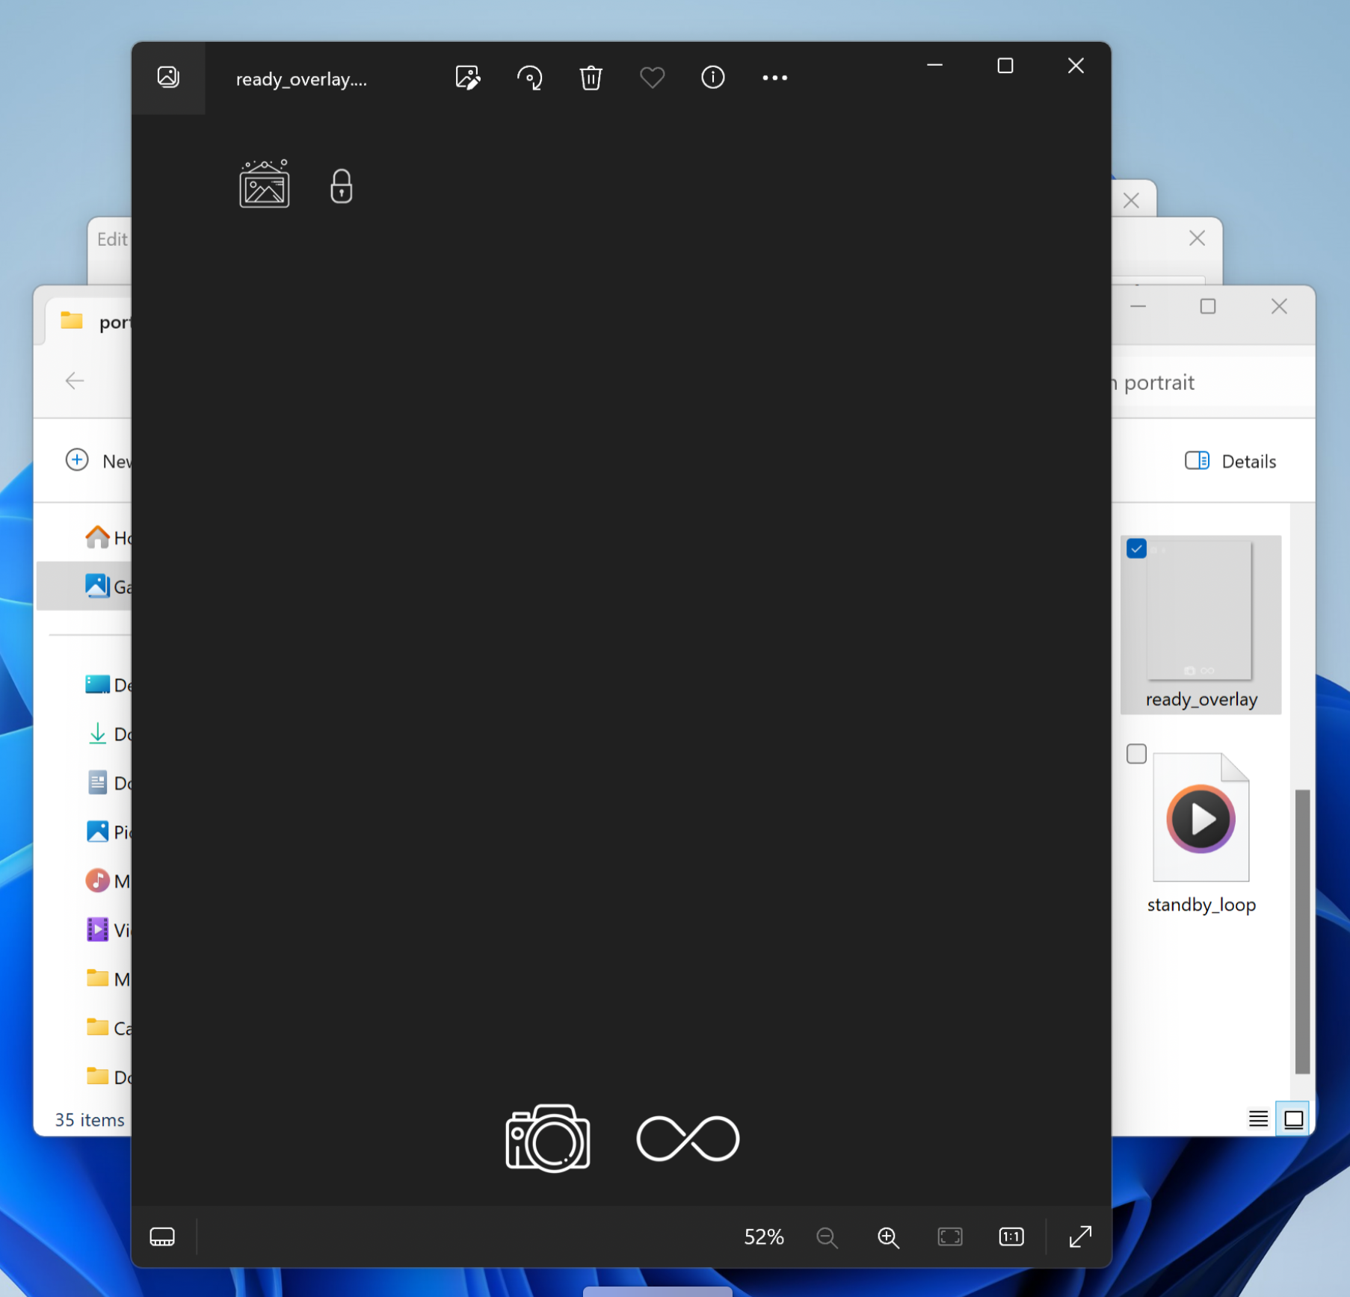Show the image at actual size
The width and height of the screenshot is (1350, 1297).
pyautogui.click(x=1011, y=1237)
